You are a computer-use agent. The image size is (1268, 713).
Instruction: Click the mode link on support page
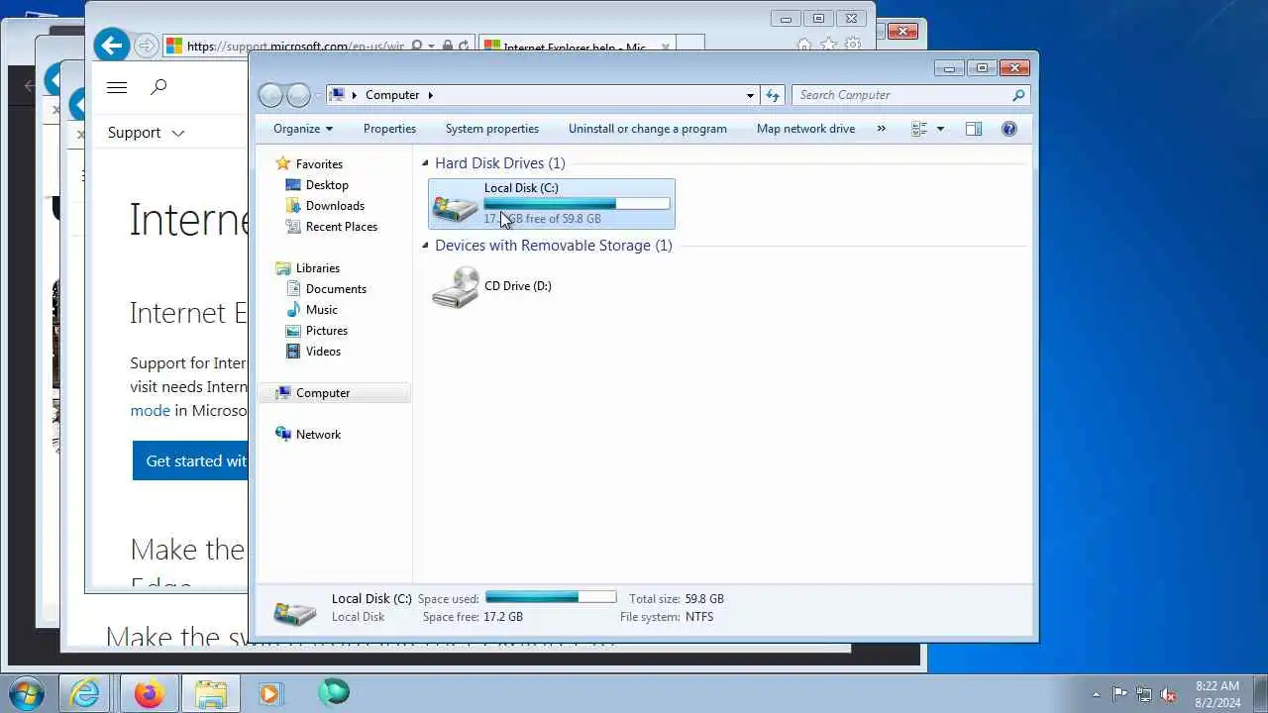(151, 410)
